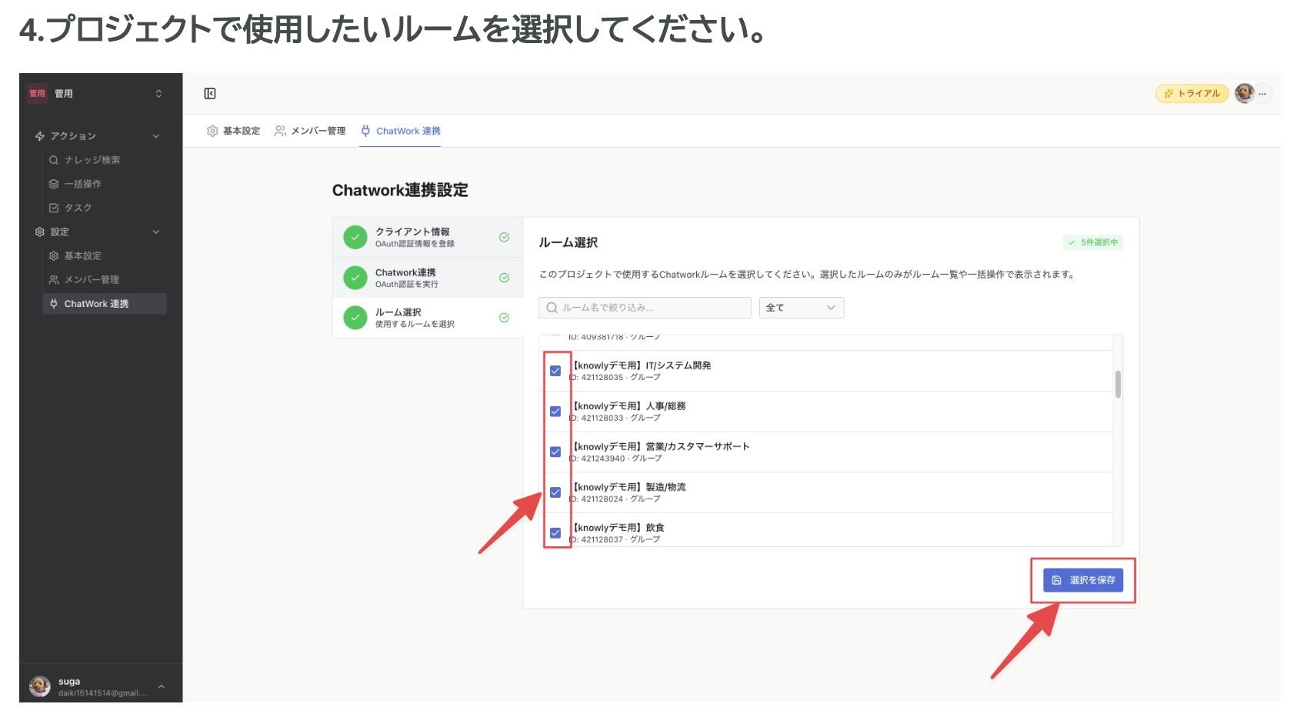Uncheck 【knowlyデモ用】IT/システム開発 room
The height and width of the screenshot is (714, 1297).
[x=555, y=370]
